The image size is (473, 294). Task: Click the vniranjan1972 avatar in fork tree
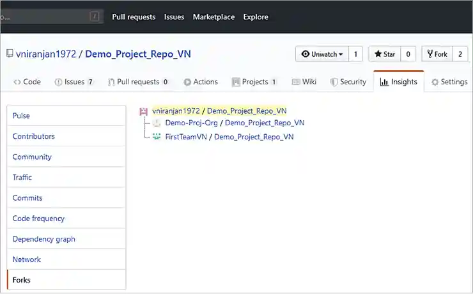[144, 111]
